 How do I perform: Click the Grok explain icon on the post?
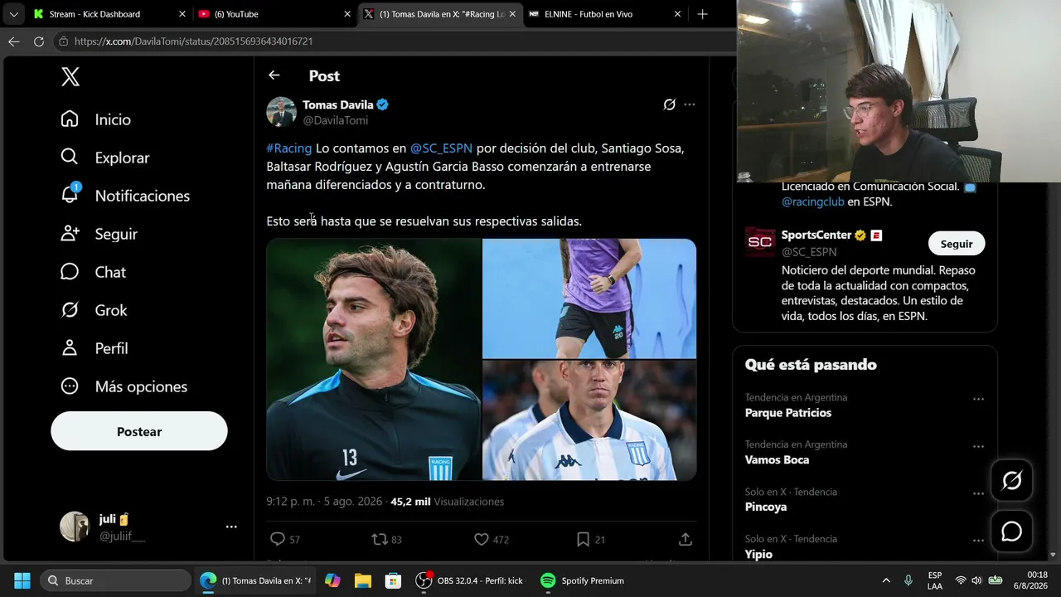(x=669, y=104)
